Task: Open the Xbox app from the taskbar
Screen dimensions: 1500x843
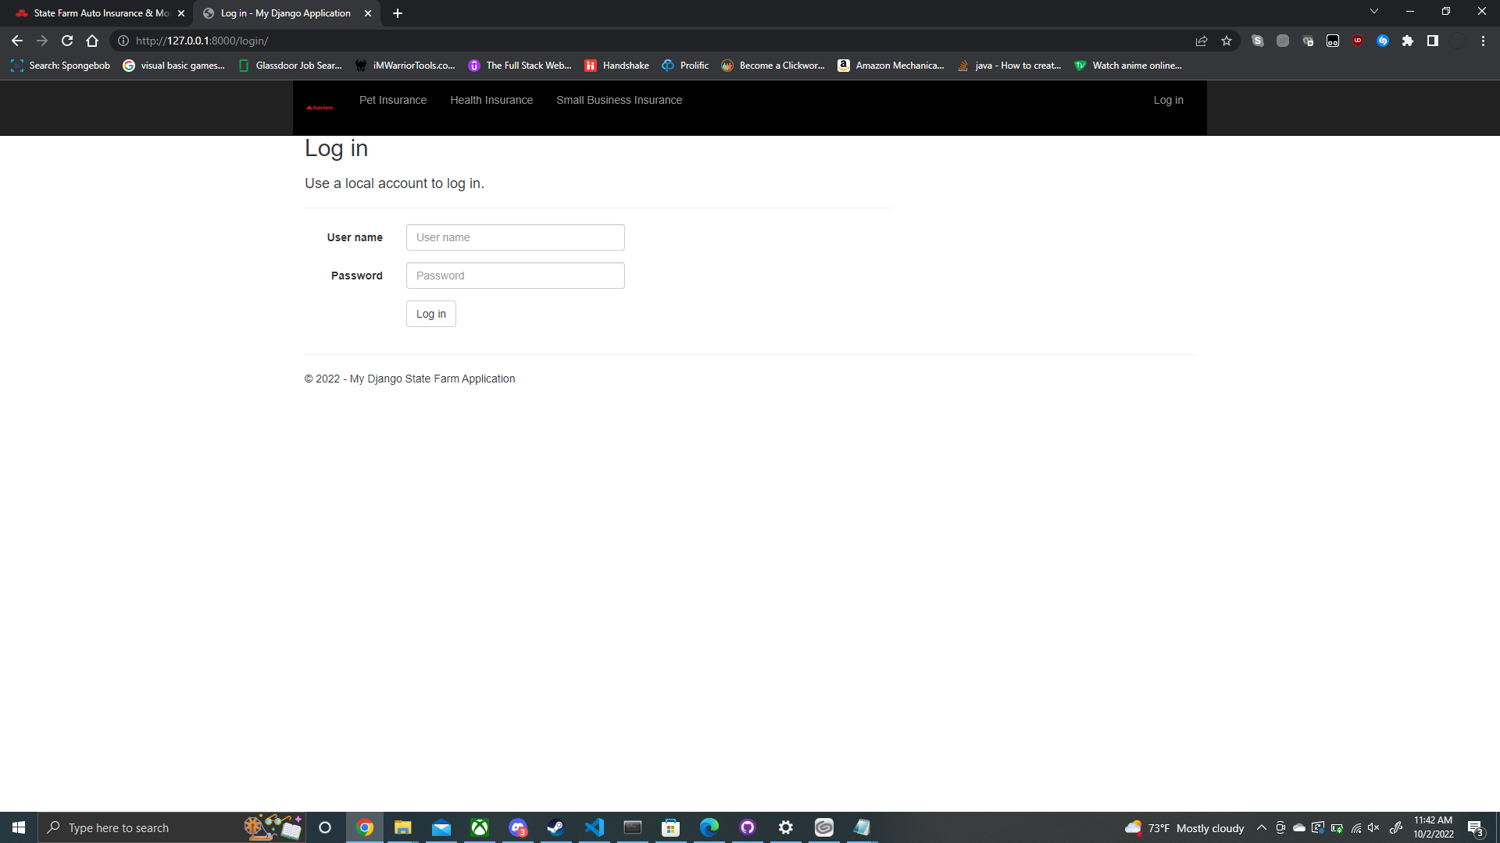Action: click(479, 827)
